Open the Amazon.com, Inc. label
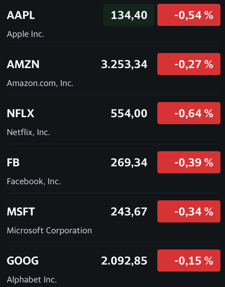 pos(40,84)
